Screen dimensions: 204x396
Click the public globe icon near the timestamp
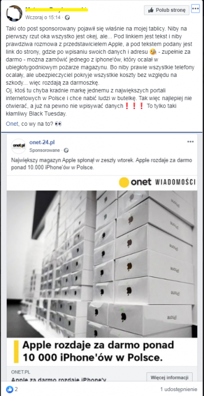click(67, 18)
